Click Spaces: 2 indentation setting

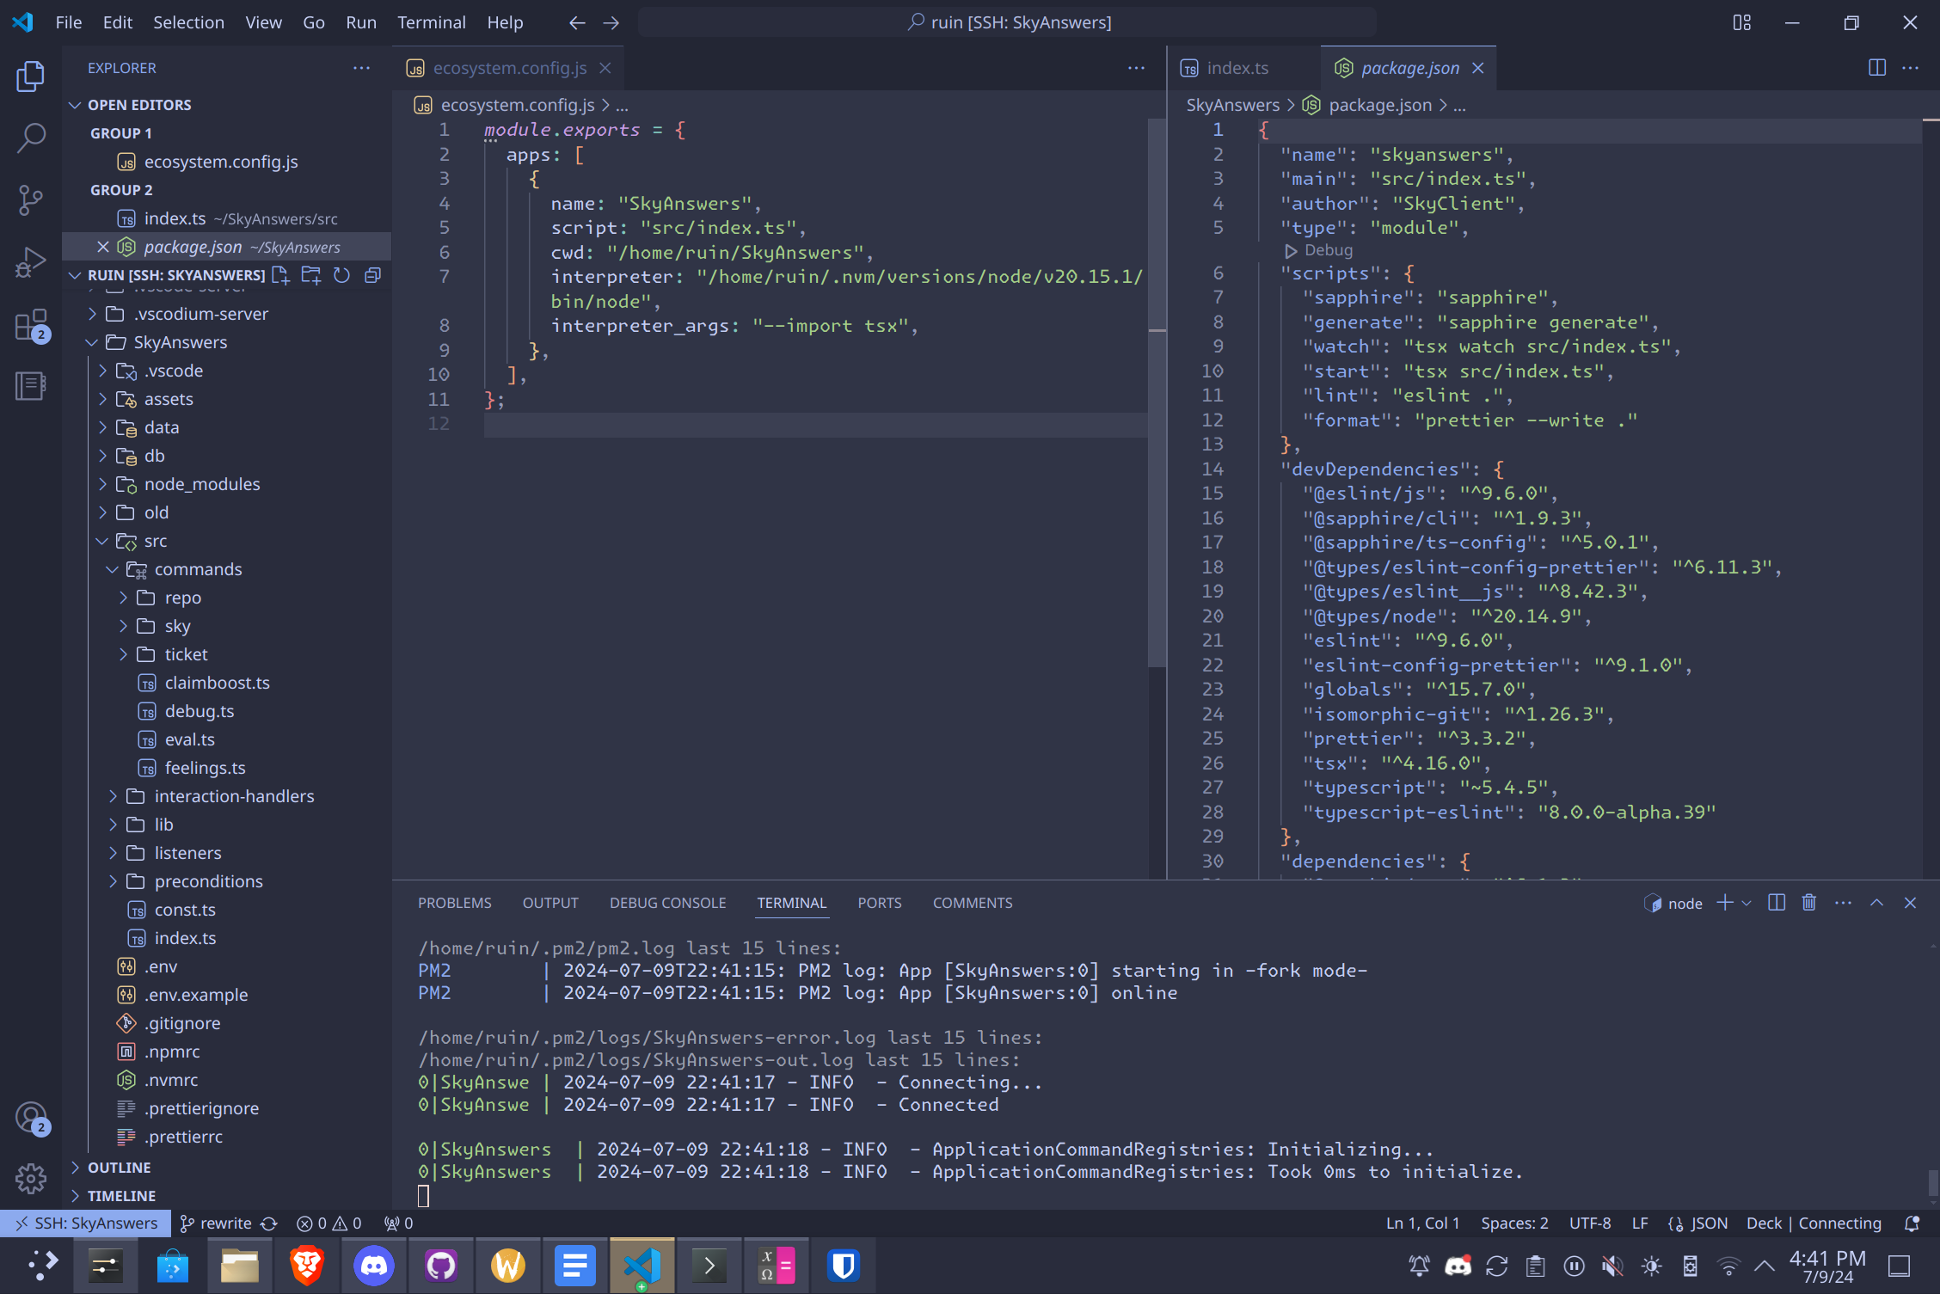[x=1514, y=1223]
